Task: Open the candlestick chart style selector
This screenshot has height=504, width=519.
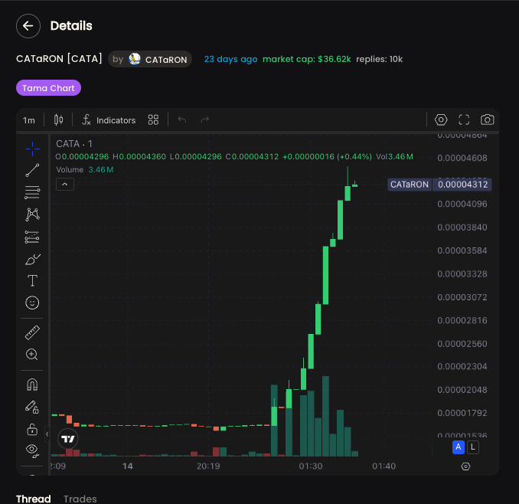Action: click(x=58, y=120)
